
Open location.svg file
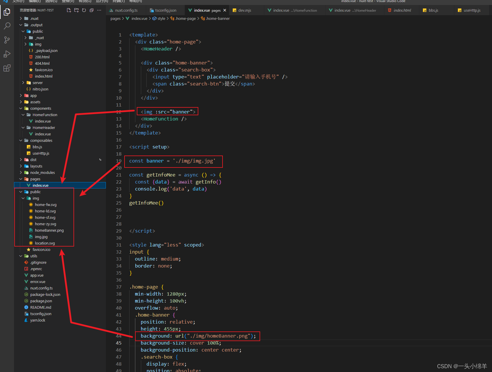tap(45, 243)
